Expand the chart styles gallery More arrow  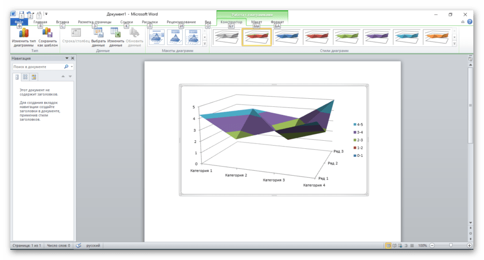pos(454,43)
